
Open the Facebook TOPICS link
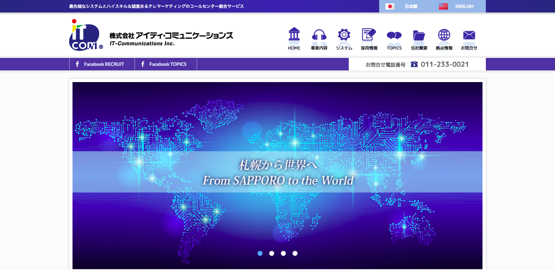[x=166, y=64]
